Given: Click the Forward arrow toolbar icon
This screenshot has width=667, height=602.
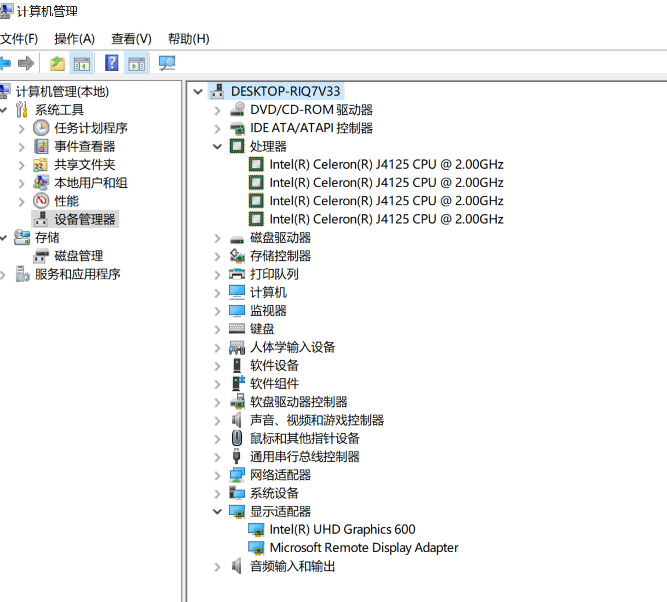Looking at the screenshot, I should [x=26, y=63].
